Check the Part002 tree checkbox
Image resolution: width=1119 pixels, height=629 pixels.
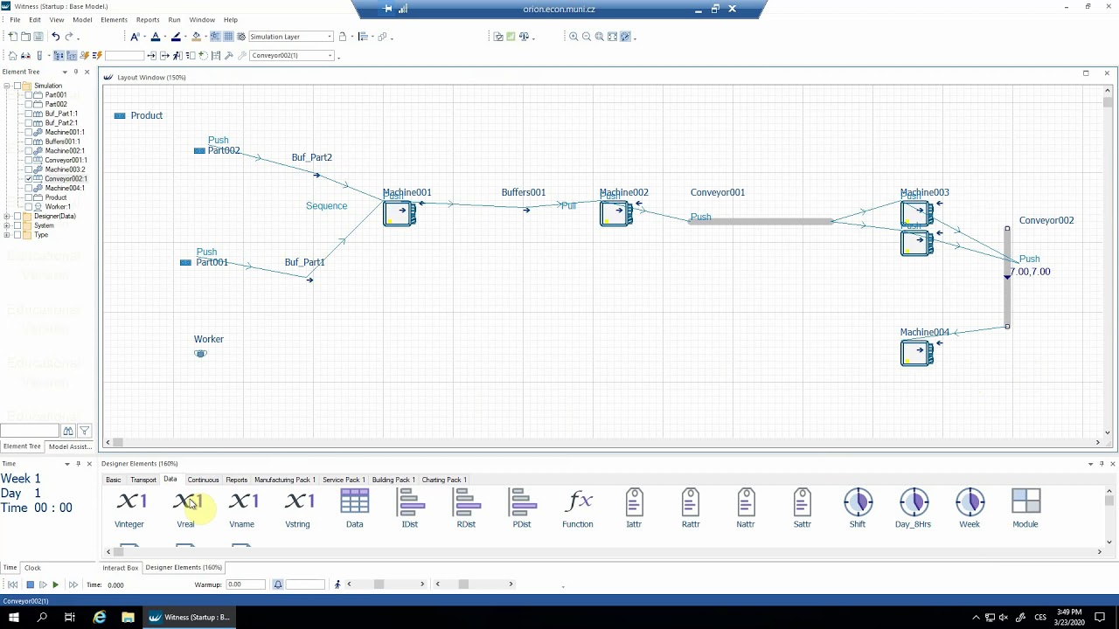pyautogui.click(x=28, y=105)
